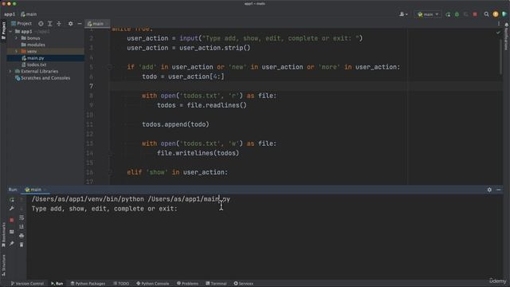Screen dimensions: 510x287
Task: Open the Problems tool window
Action: (x=187, y=284)
